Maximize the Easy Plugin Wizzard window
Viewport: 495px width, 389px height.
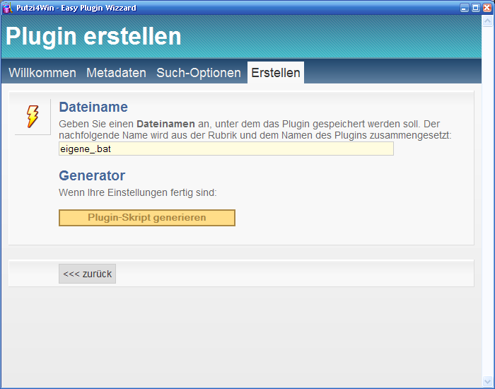click(x=476, y=8)
